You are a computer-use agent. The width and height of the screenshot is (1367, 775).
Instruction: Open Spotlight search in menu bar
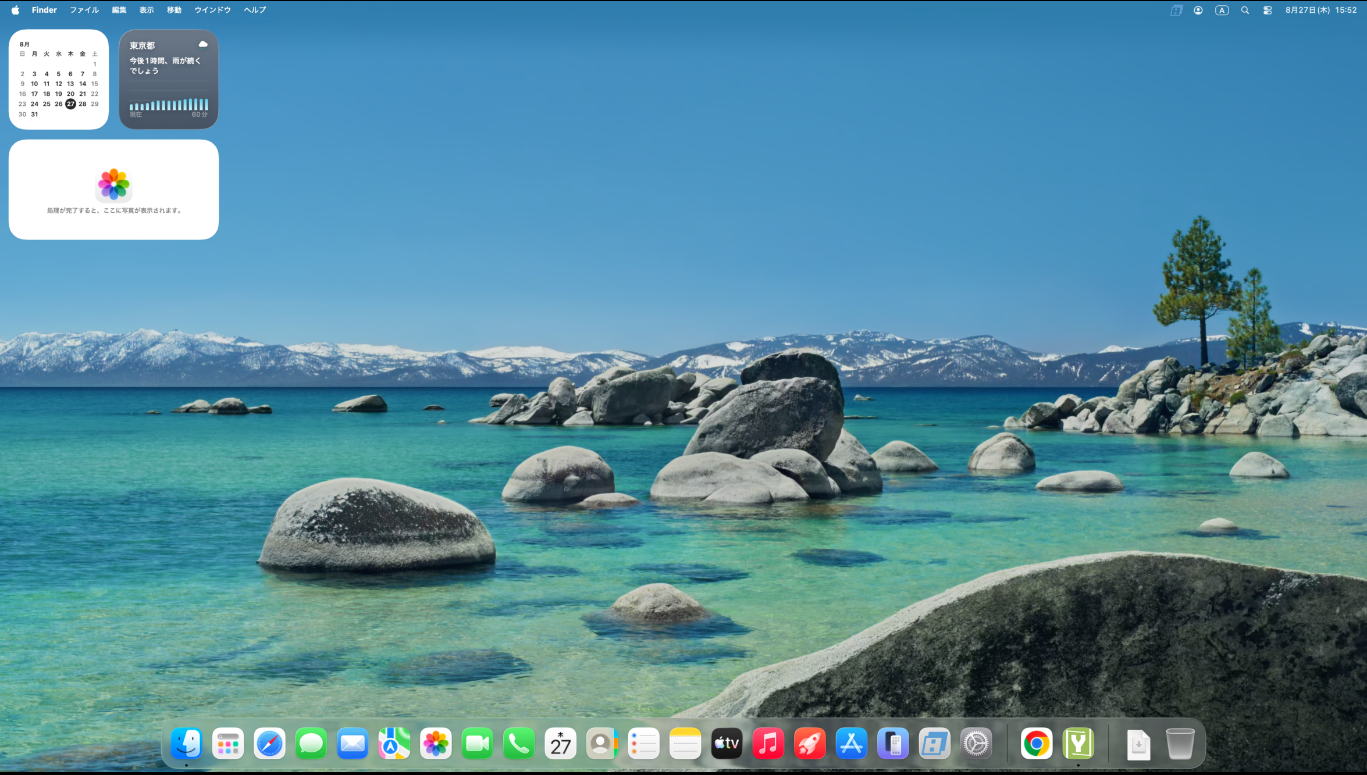tap(1245, 10)
